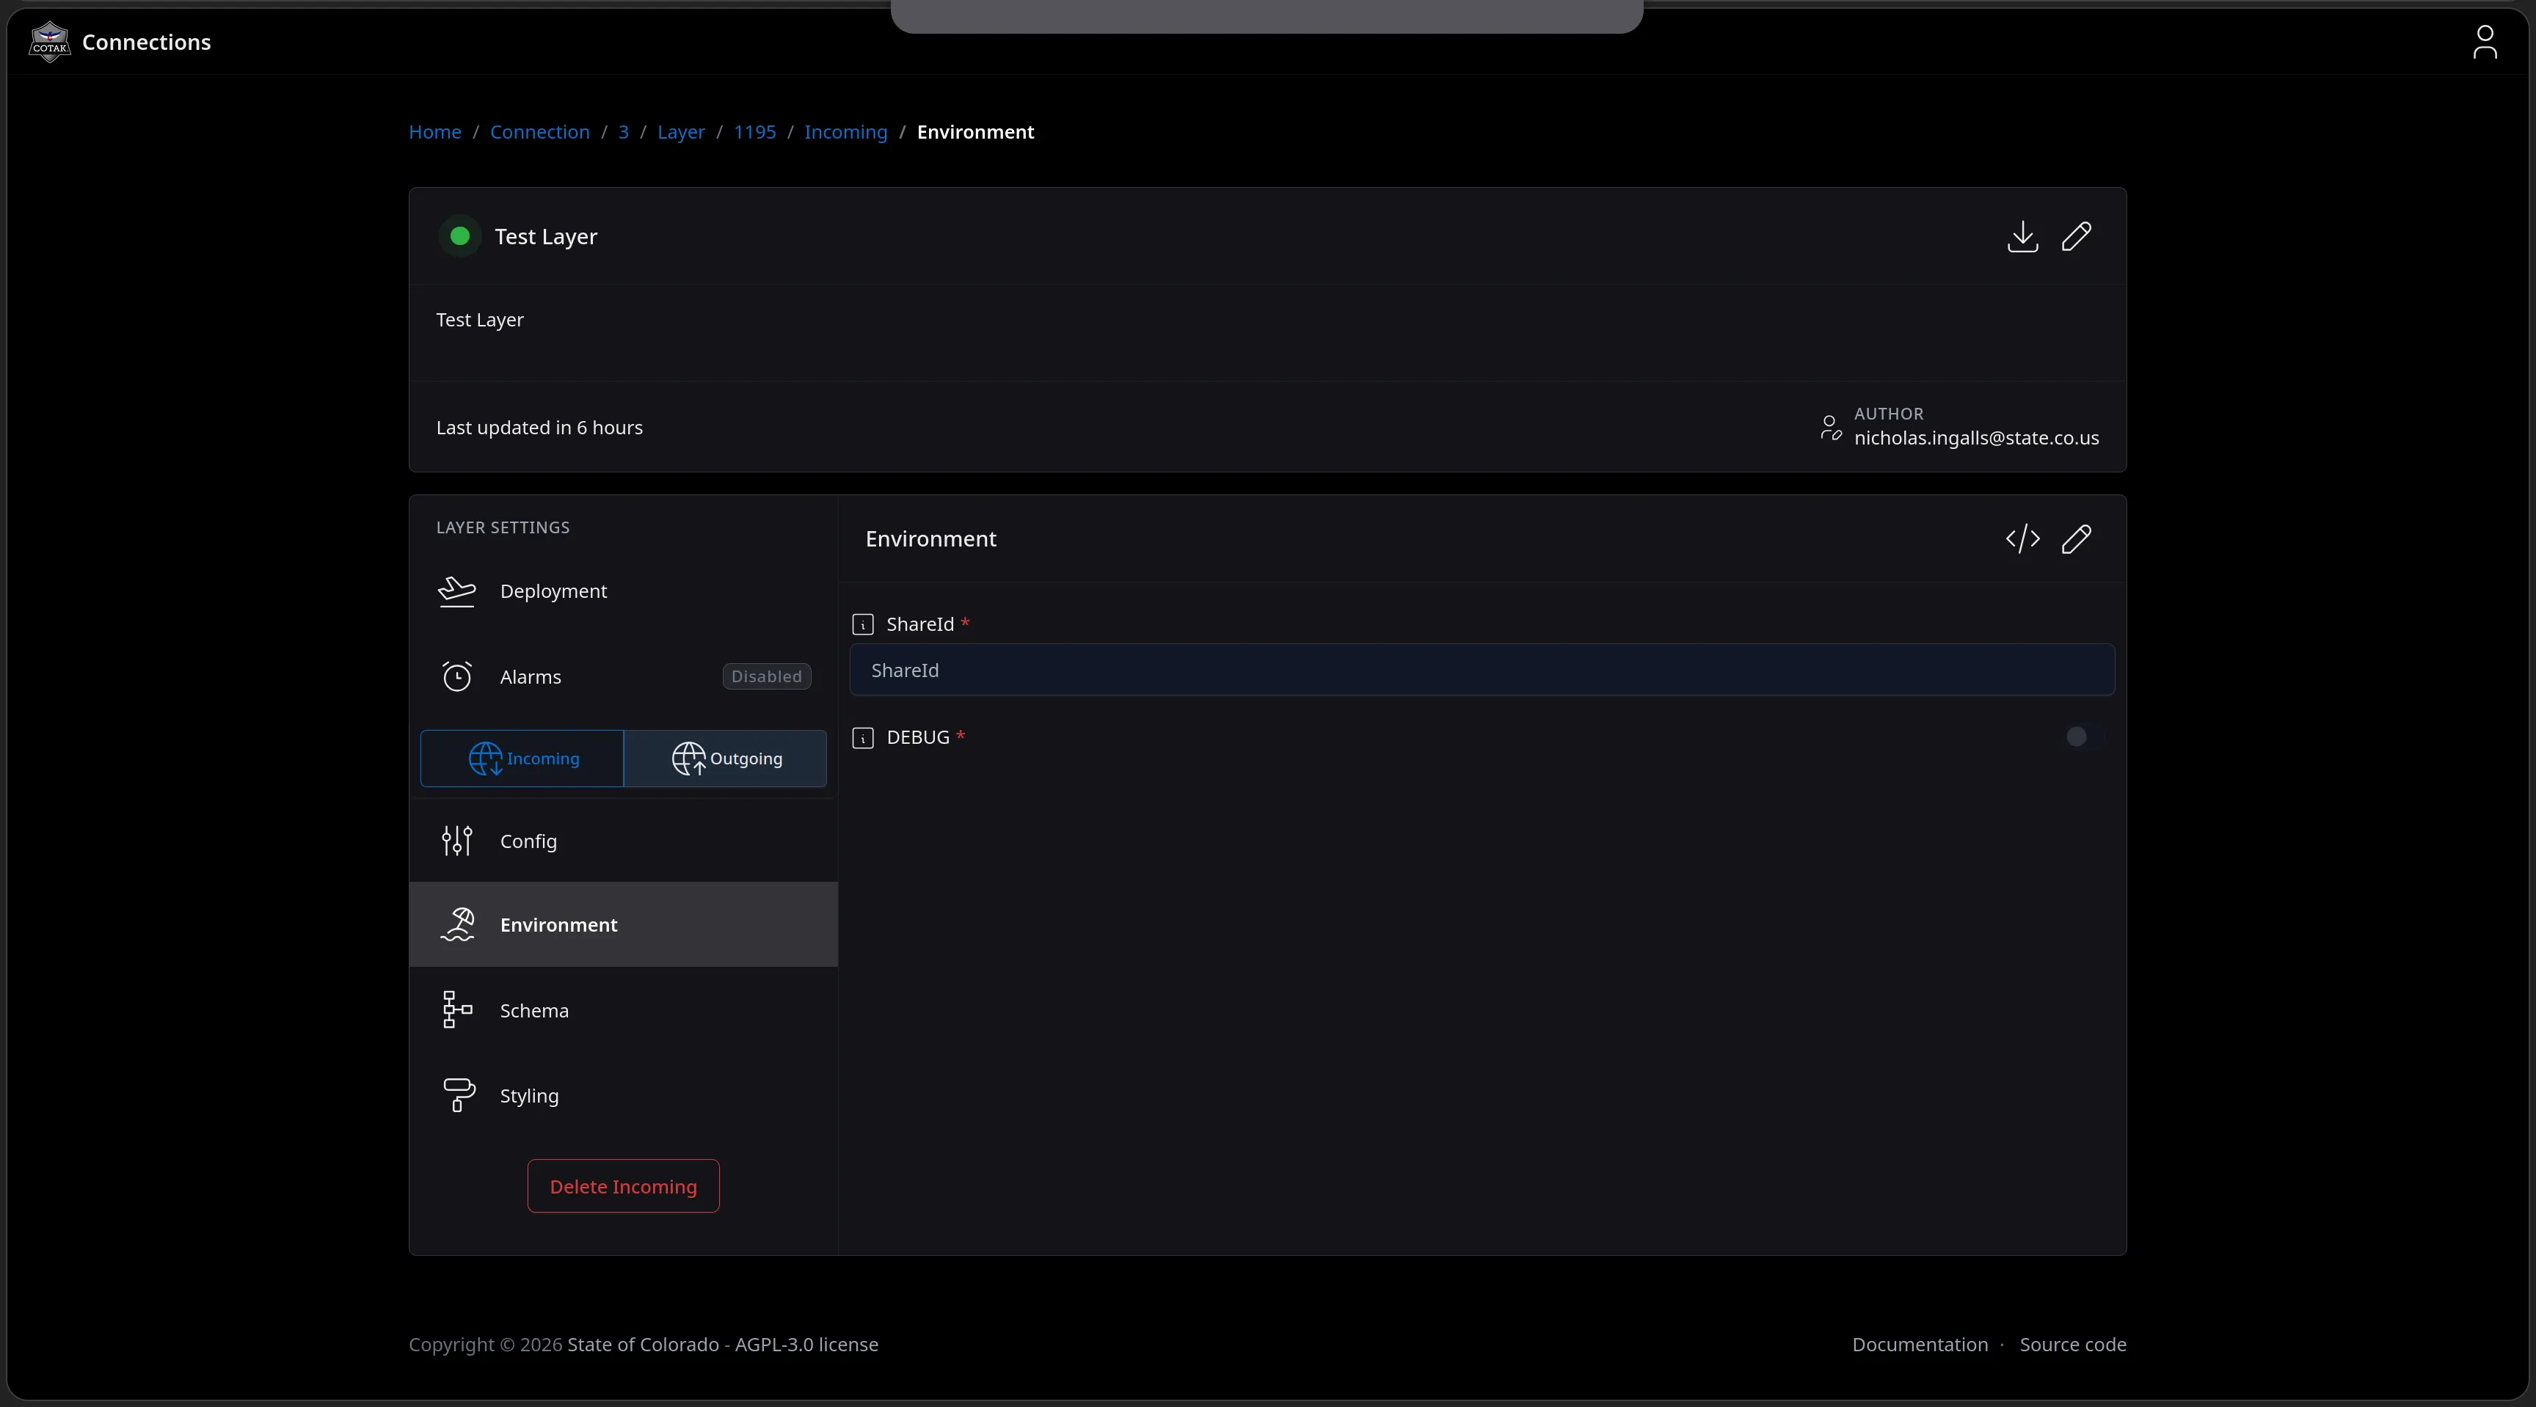Click Delete Incoming button
2536x1407 pixels.
(x=623, y=1187)
